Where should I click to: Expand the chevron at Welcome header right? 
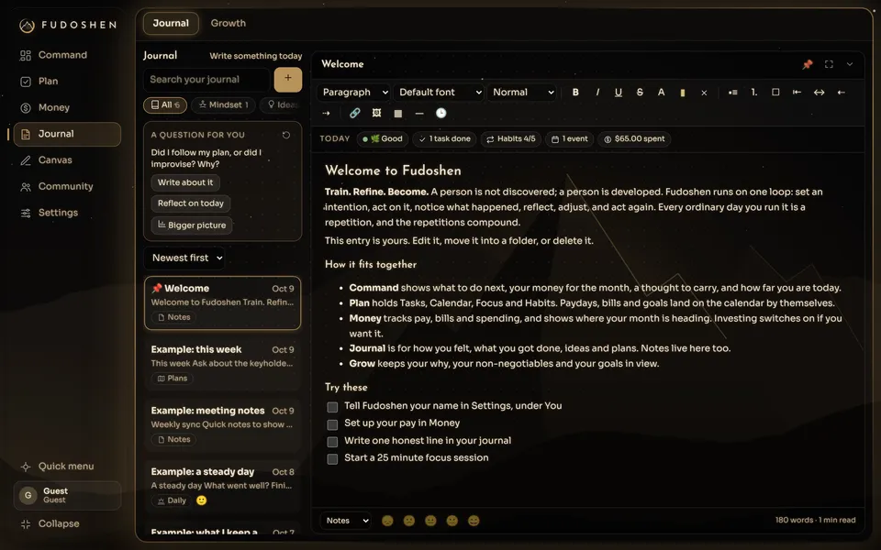(x=850, y=64)
